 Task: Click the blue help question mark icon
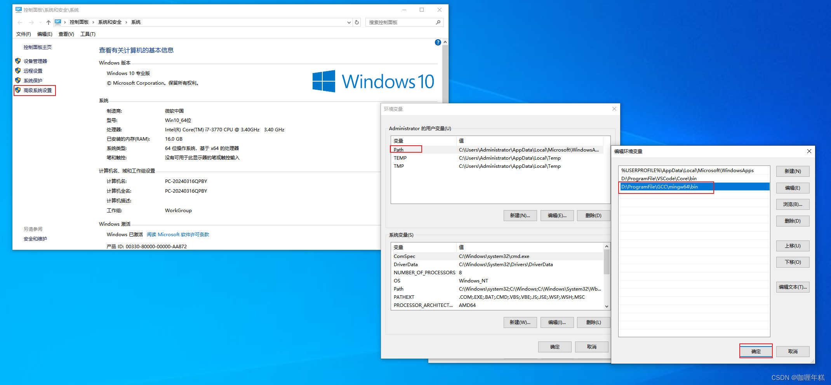[x=438, y=42]
